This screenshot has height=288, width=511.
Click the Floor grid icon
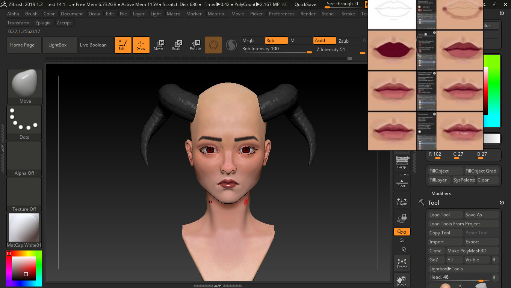pos(402,183)
